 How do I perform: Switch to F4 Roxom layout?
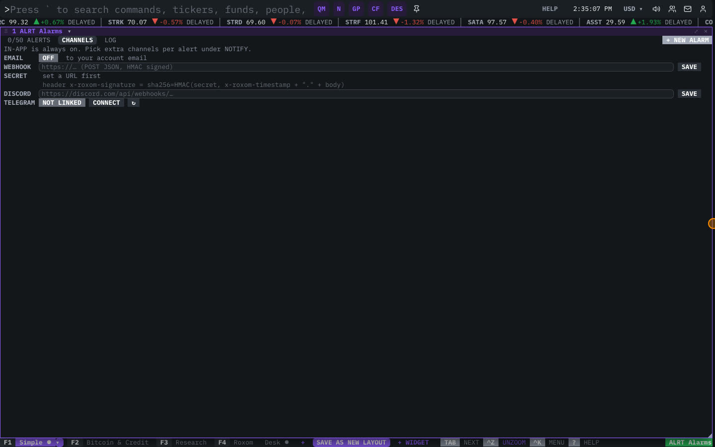(x=236, y=443)
